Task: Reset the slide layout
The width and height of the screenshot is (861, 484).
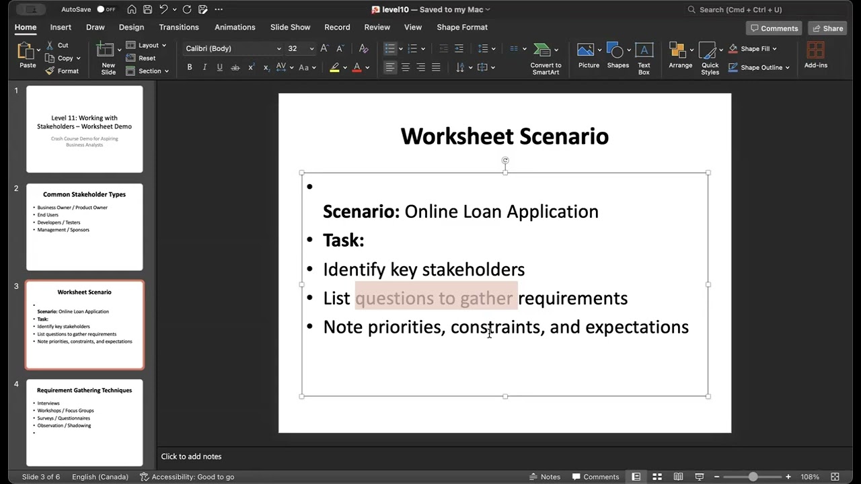Action: point(141,58)
